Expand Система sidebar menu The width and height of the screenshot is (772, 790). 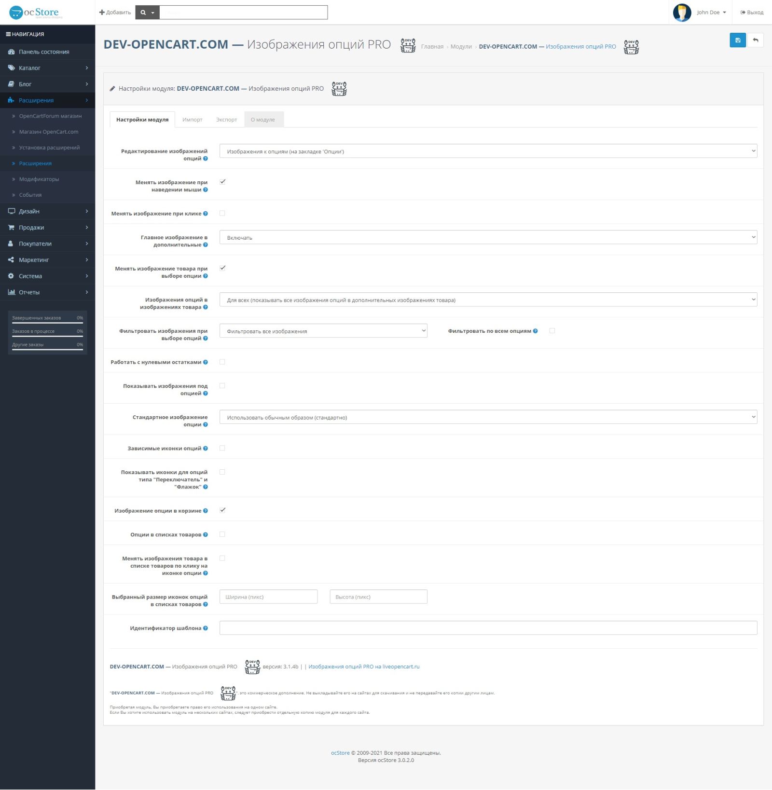click(47, 276)
